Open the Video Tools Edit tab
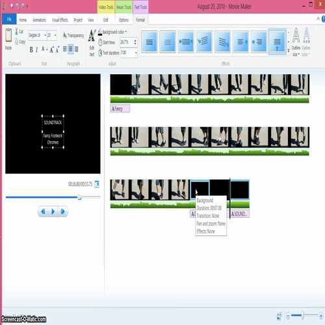325x325 pixels. 106,20
